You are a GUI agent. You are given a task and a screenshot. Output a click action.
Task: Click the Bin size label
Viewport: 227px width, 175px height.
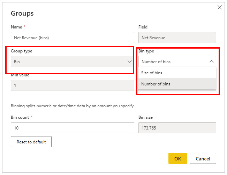point(145,117)
